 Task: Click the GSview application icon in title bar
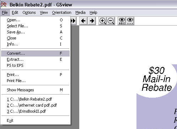[4, 5]
